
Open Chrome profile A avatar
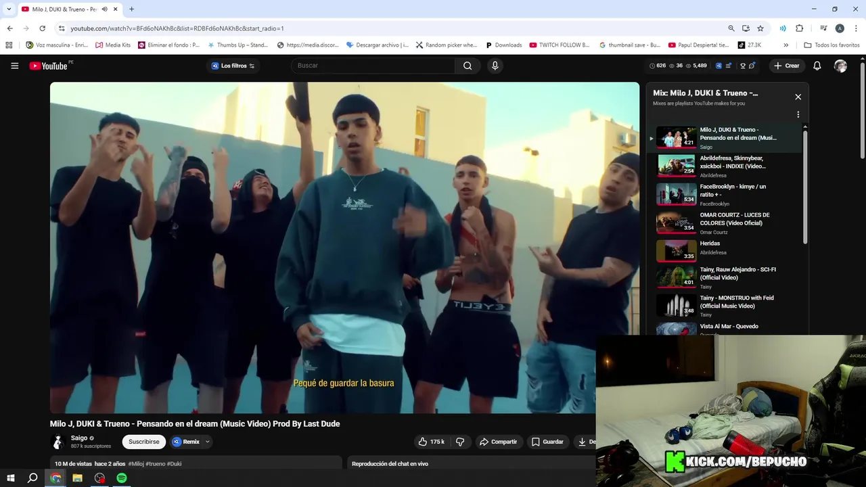coord(840,28)
